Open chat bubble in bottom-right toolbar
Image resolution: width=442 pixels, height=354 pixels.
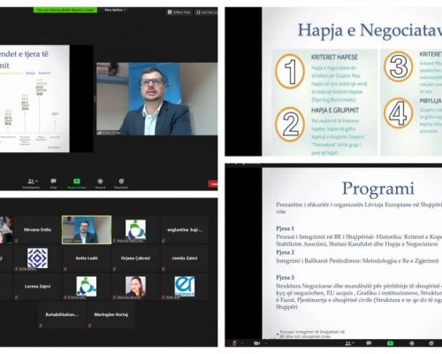click(369, 343)
